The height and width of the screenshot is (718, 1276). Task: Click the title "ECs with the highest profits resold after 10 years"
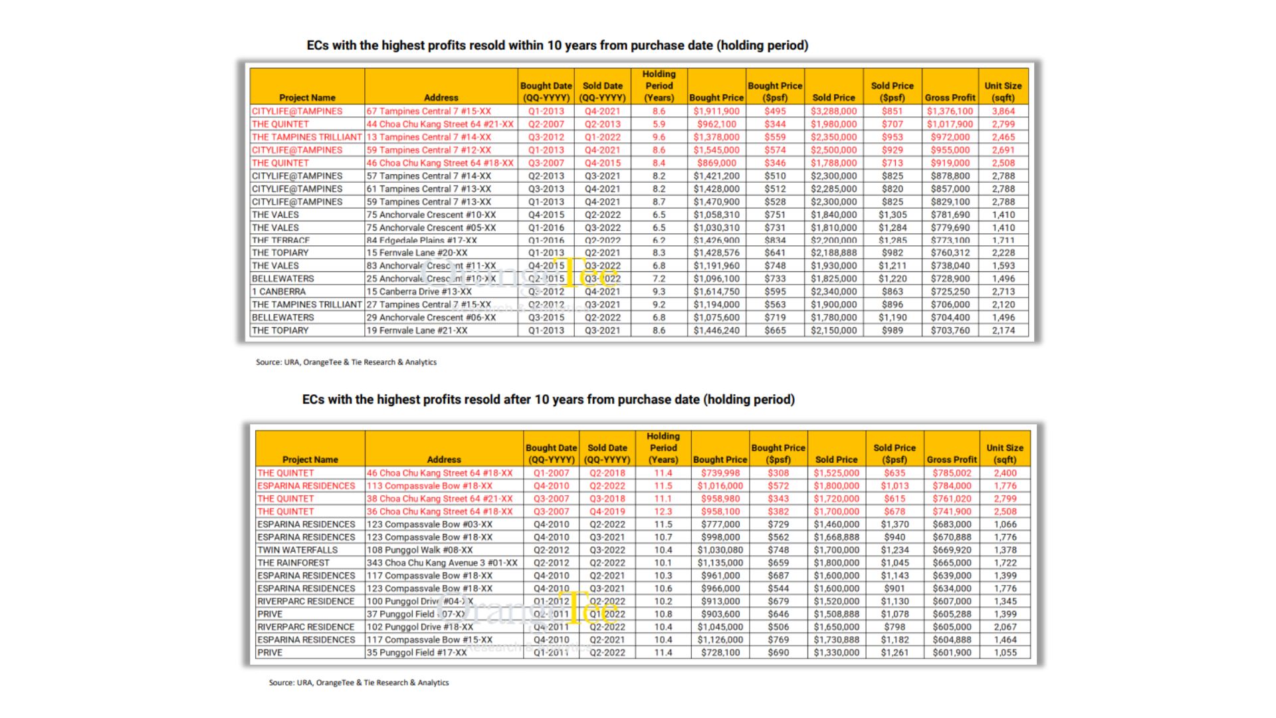coord(548,400)
